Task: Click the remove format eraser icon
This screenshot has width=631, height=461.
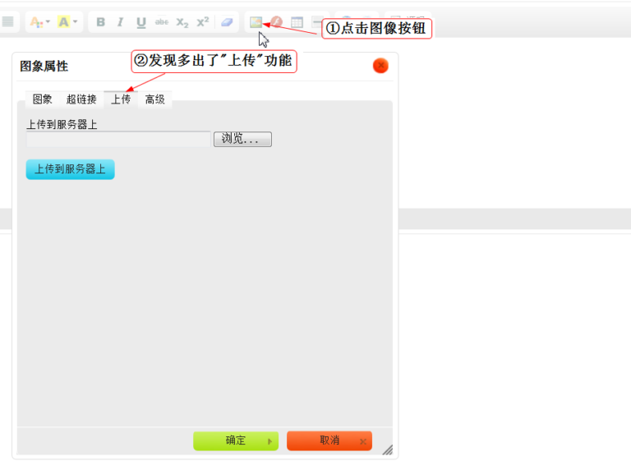Action: 227,22
